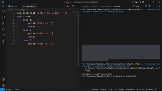Image resolution: width=162 pixels, height=91 pixels.
Task: Open terminal panel More Actions ellipsis
Action: click(x=153, y=6)
